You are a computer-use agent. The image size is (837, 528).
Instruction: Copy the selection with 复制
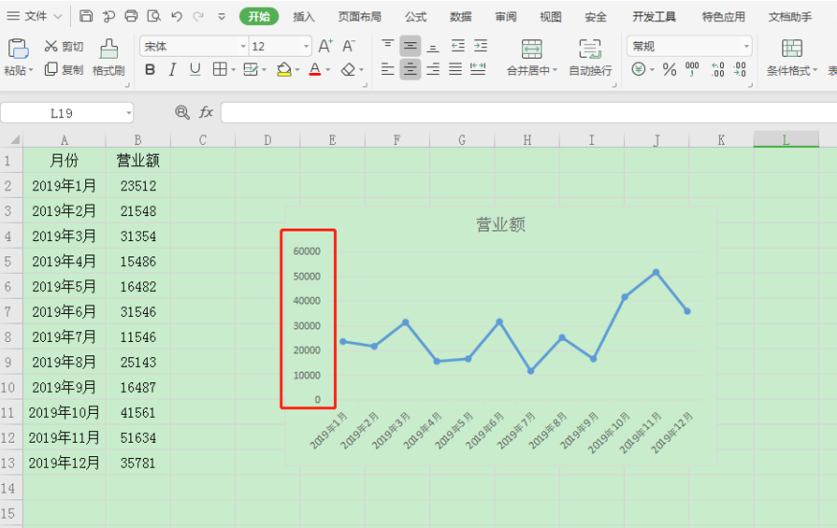click(x=64, y=69)
